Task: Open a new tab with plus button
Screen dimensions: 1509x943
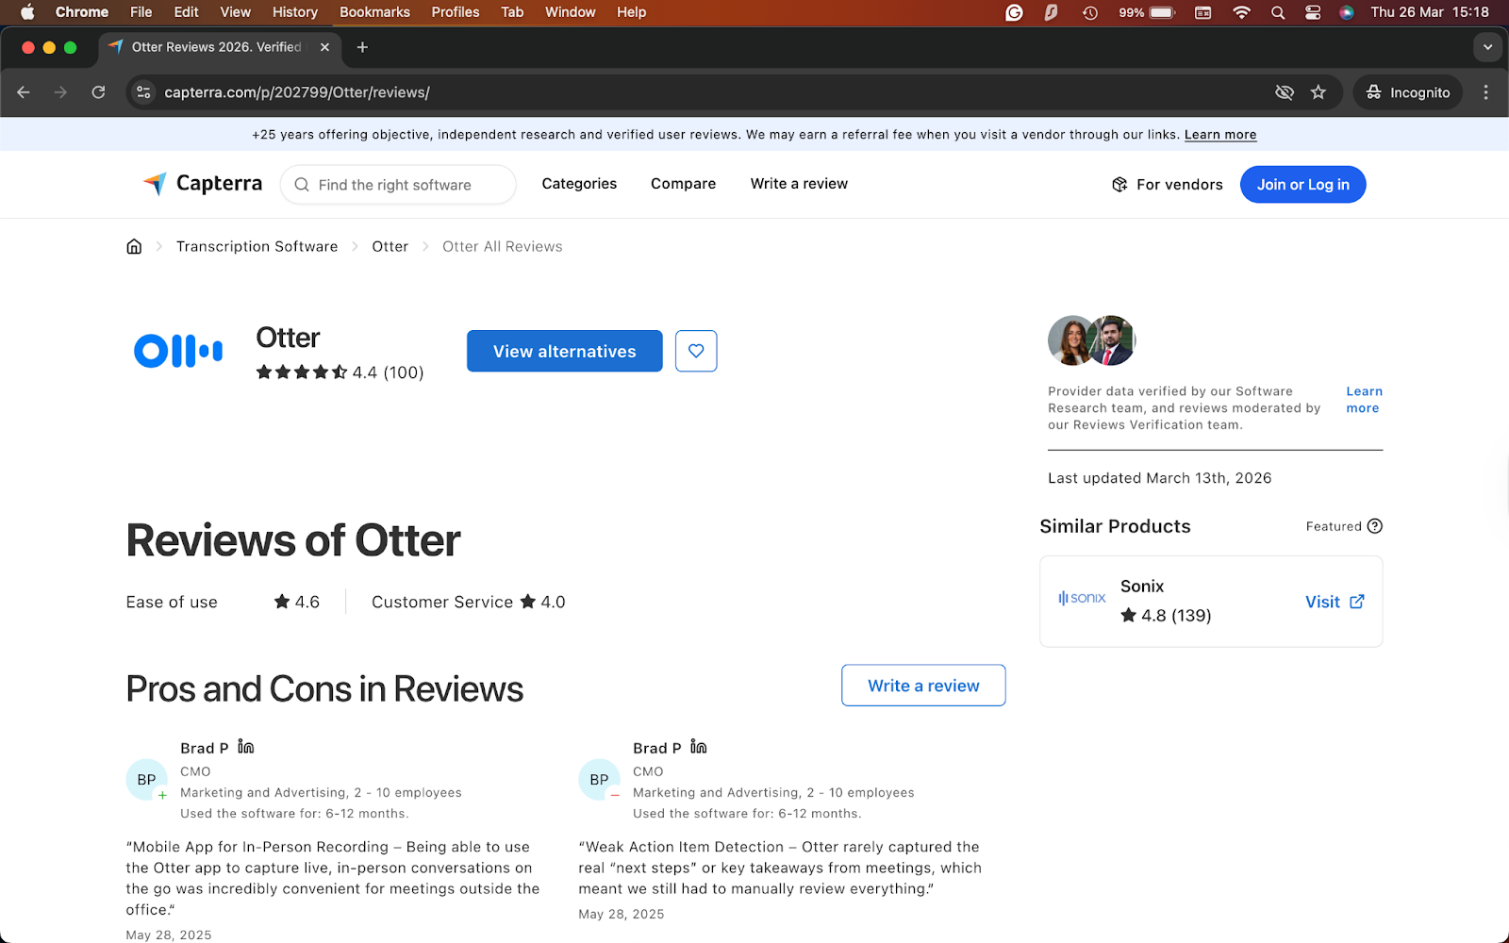Action: 362,47
